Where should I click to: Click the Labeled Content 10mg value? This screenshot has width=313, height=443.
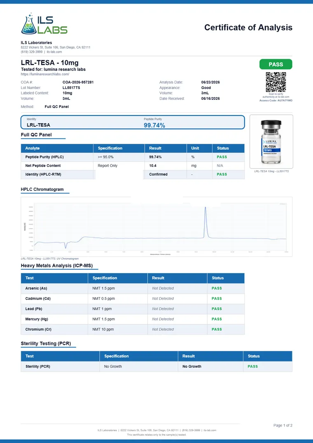point(68,93)
